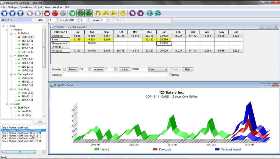This screenshot has height=159, width=280.
Task: Open the Operations menu
Action: tap(26, 7)
